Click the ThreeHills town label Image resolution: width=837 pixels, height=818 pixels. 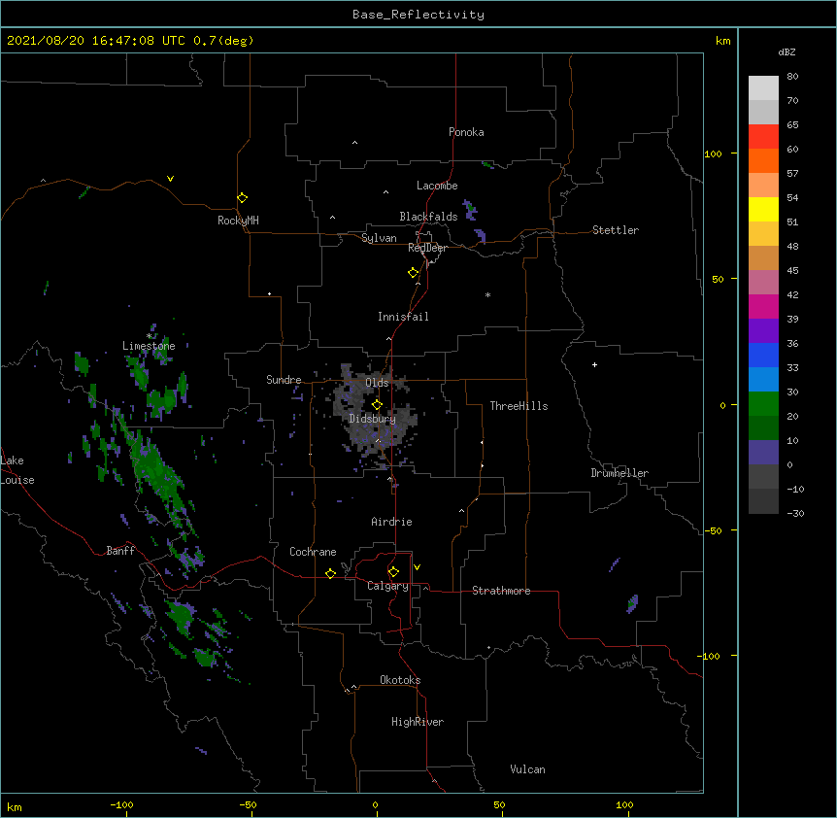click(x=519, y=406)
